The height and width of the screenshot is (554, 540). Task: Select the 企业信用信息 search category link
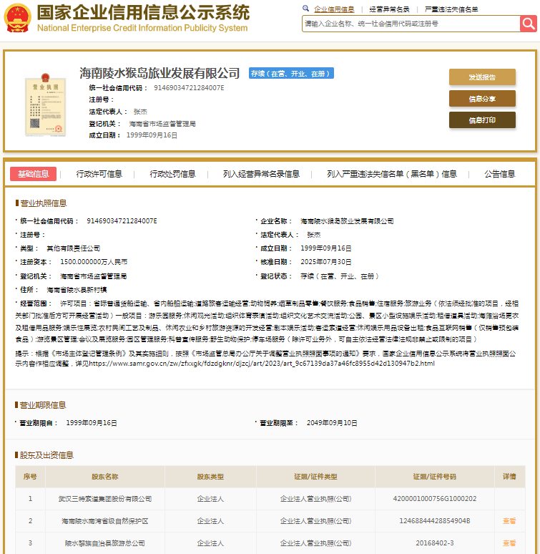point(334,9)
